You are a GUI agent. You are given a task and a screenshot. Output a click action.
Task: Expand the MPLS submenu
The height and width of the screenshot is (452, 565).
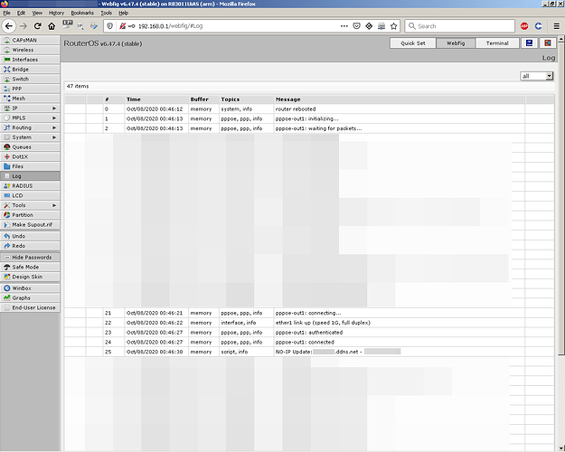[30, 118]
